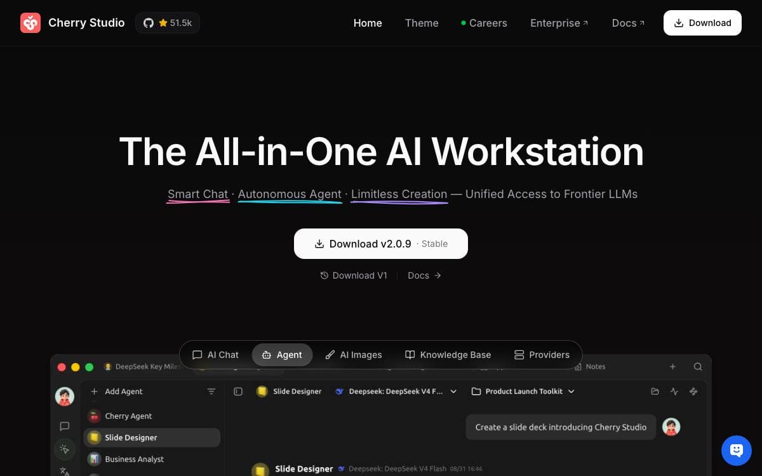
Task: Switch to the Providers tab
Action: (542, 355)
